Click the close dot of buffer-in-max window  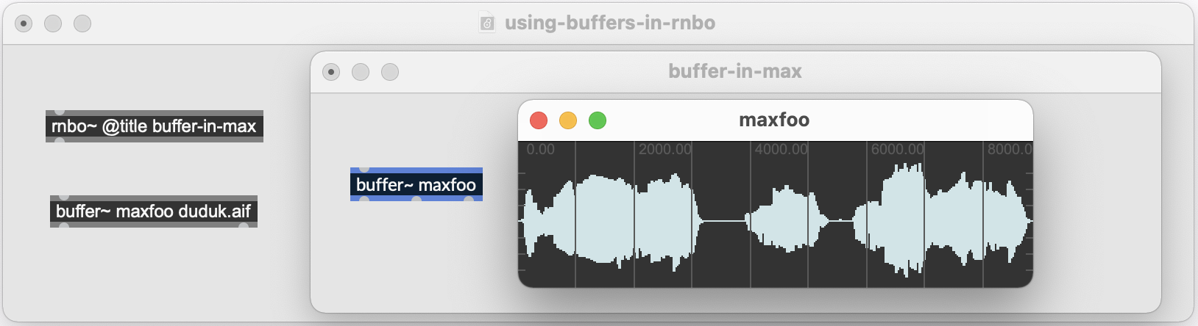331,72
